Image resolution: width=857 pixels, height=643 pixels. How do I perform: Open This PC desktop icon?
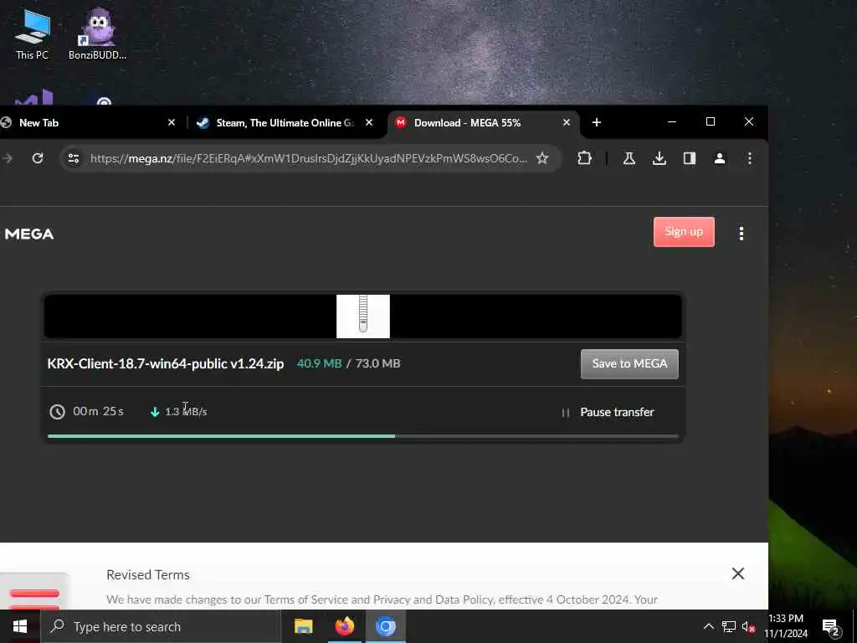(x=33, y=33)
